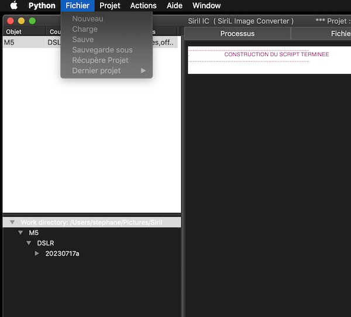Choose Récupère Projet menu entry
The height and width of the screenshot is (317, 351).
tap(106, 60)
